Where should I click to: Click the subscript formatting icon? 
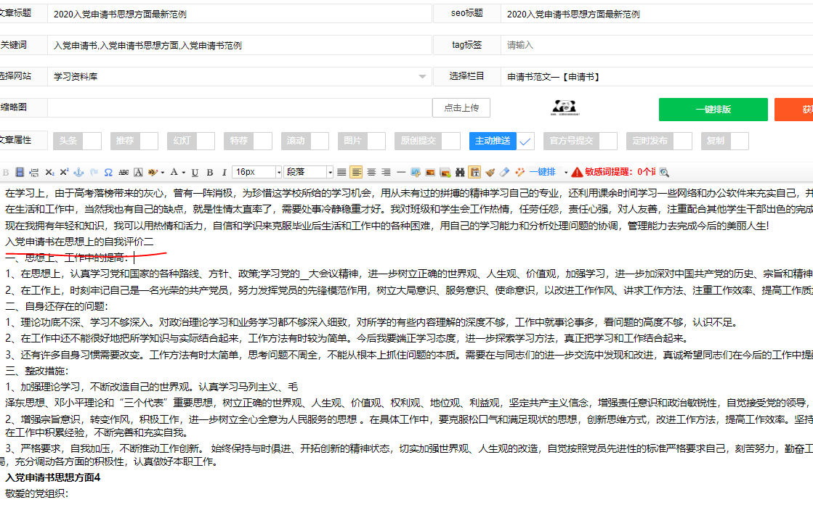click(49, 172)
